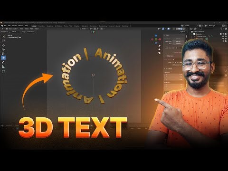This screenshot has height=171, width=228.
Task: Select the Move tool
Action: (x=3, y=45)
